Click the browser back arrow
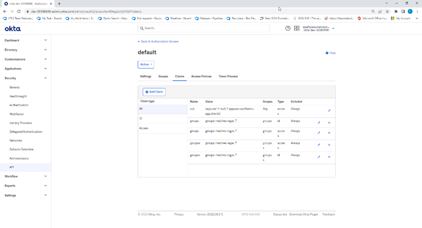The height and width of the screenshot is (228, 422). [5, 12]
